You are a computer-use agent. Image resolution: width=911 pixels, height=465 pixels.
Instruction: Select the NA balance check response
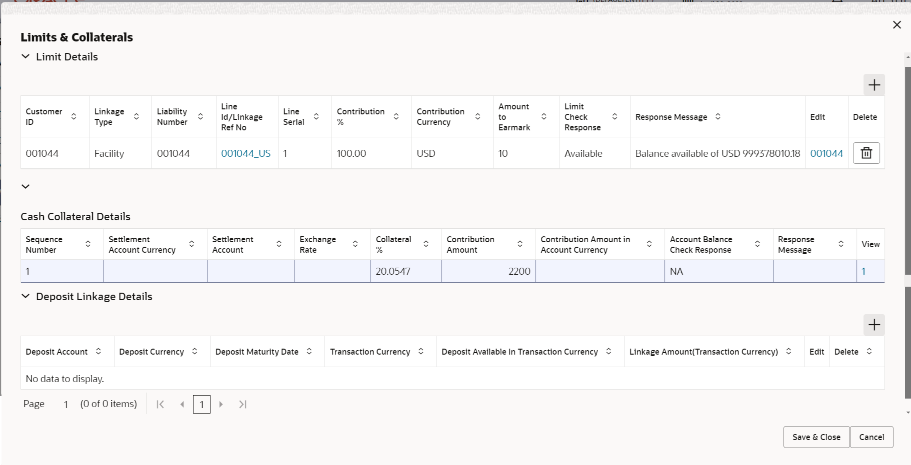[x=718, y=271]
